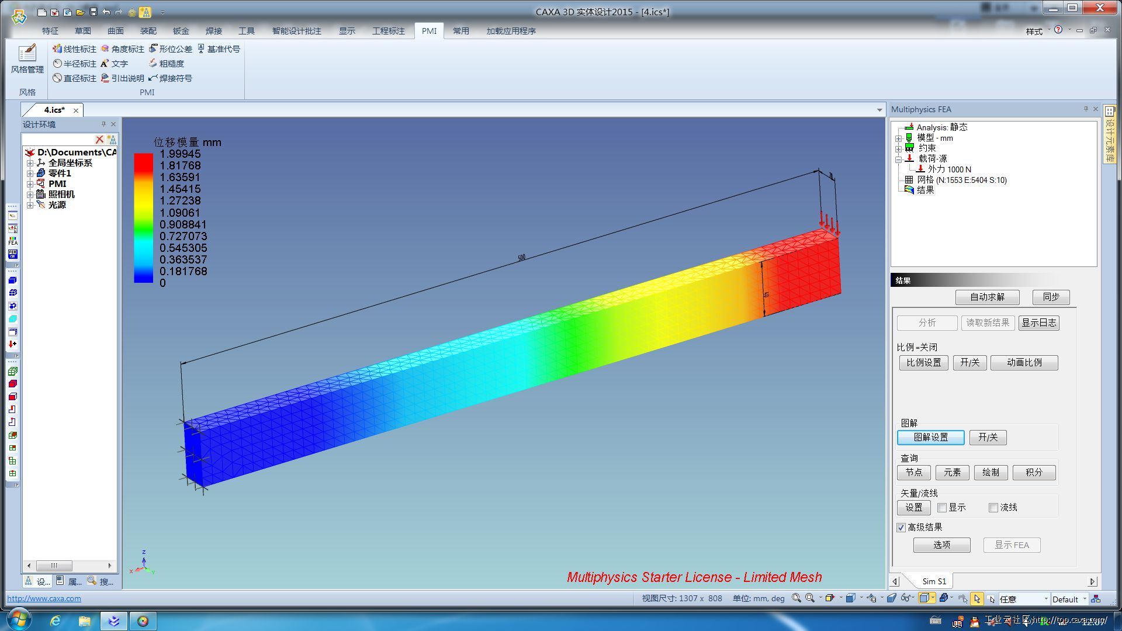This screenshot has width=1122, height=631.
Task: Switch to the 加载应用程序 ribbon tab
Action: pos(511,31)
